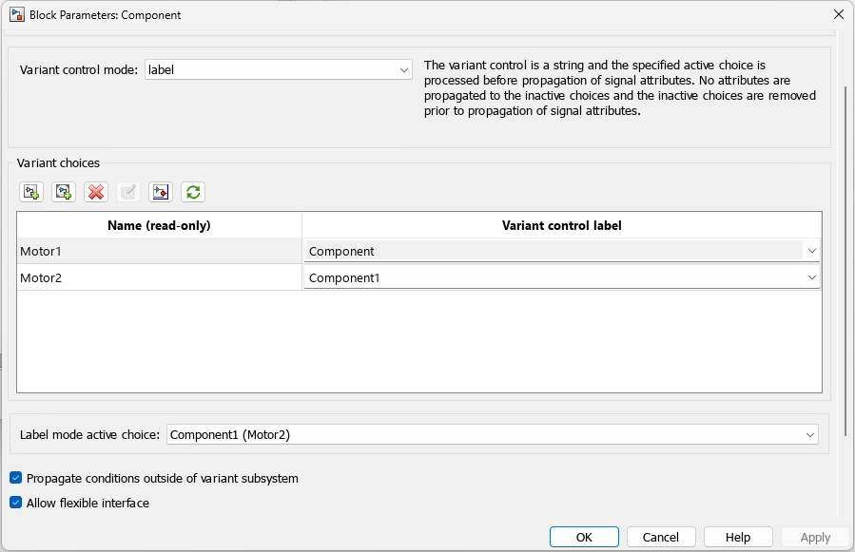Uncheck Propagate conditions outside of variant subsystem
The width and height of the screenshot is (855, 552).
click(x=13, y=479)
